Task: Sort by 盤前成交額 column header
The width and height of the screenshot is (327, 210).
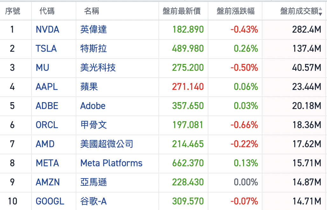Action: coord(299,11)
